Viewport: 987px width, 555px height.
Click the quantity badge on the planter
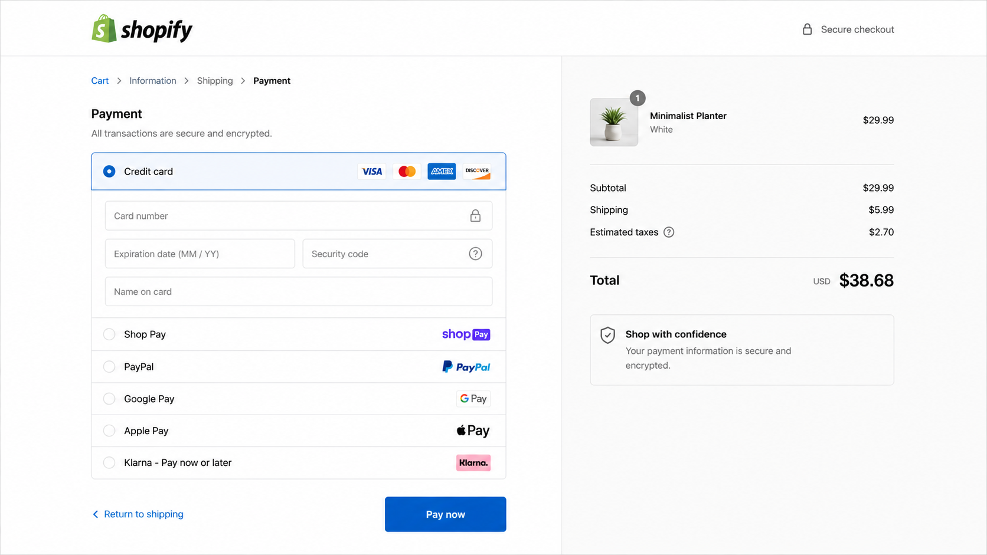[x=638, y=98]
